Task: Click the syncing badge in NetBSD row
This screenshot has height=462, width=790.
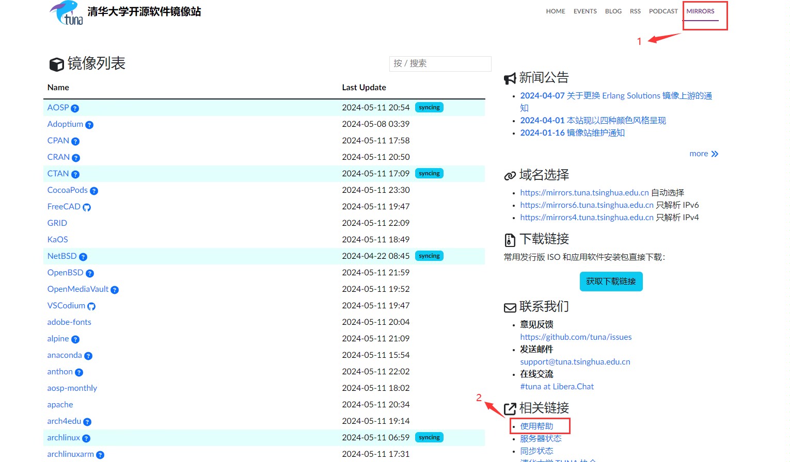Action: coord(429,256)
